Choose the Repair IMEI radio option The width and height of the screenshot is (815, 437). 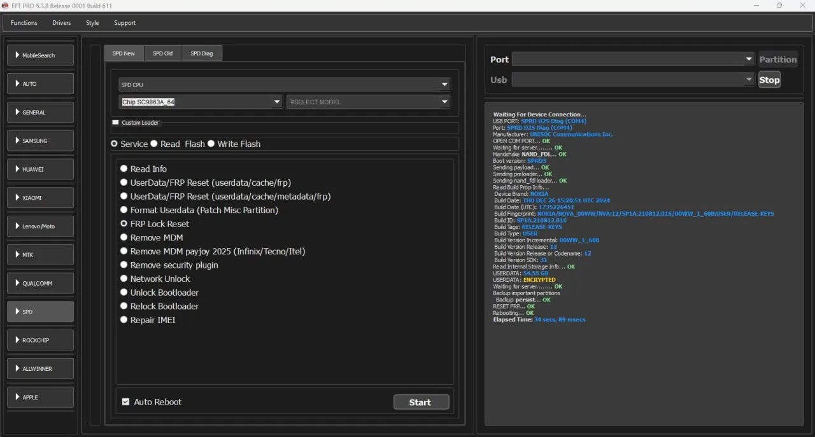124,320
